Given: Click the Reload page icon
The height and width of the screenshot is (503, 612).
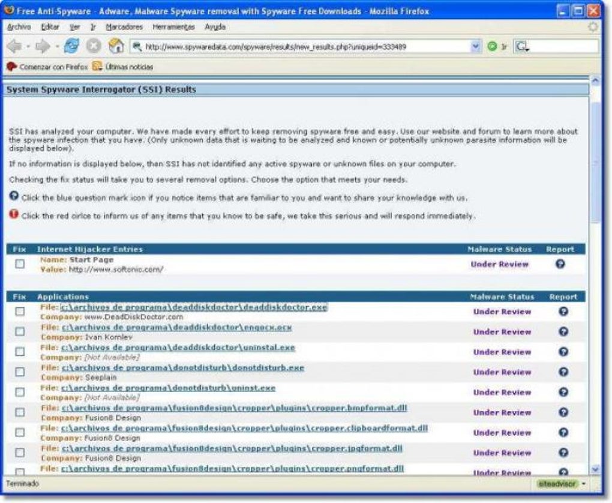Looking at the screenshot, I should click(x=71, y=44).
